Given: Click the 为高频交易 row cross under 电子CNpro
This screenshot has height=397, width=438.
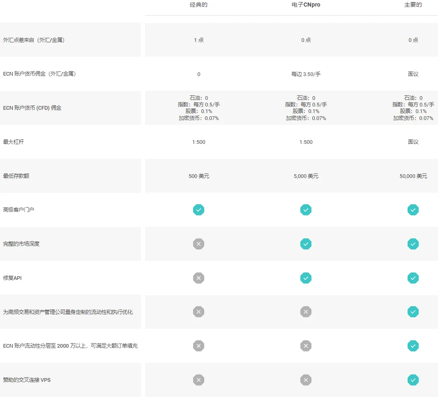Looking at the screenshot, I should (306, 312).
